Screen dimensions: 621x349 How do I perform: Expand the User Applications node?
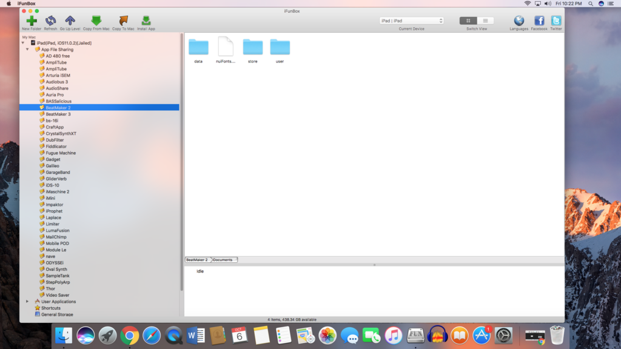[x=27, y=302]
